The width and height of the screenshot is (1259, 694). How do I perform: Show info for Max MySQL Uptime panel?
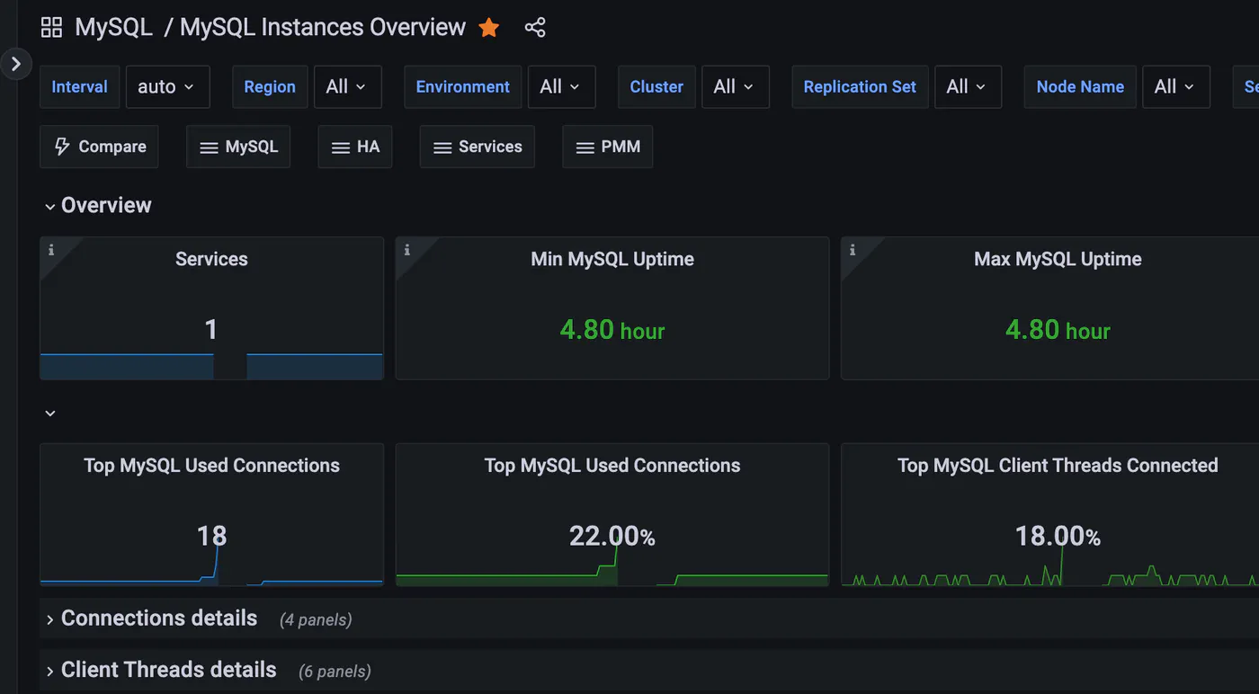[853, 250]
